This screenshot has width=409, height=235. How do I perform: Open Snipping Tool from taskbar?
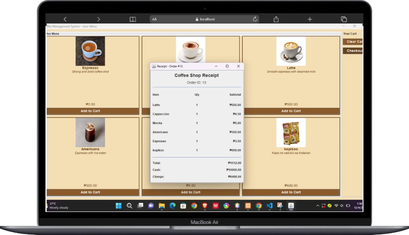[280, 206]
